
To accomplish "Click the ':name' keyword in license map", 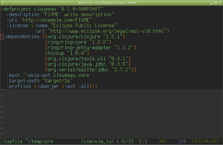I will point(41,26).
